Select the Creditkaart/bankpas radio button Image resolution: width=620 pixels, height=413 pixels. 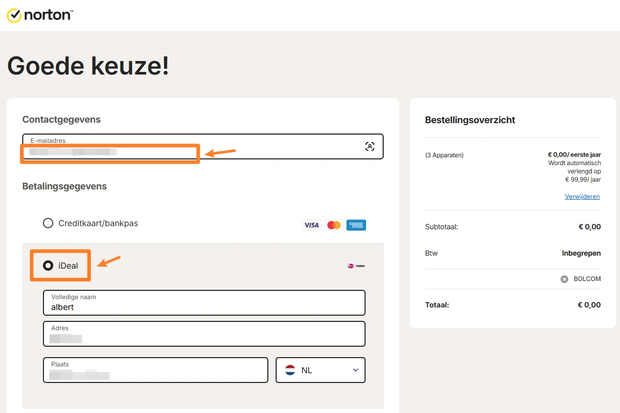tap(48, 223)
